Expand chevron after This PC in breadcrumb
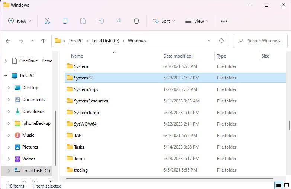Image resolution: width=291 pixels, height=189 pixels. tap(87, 41)
